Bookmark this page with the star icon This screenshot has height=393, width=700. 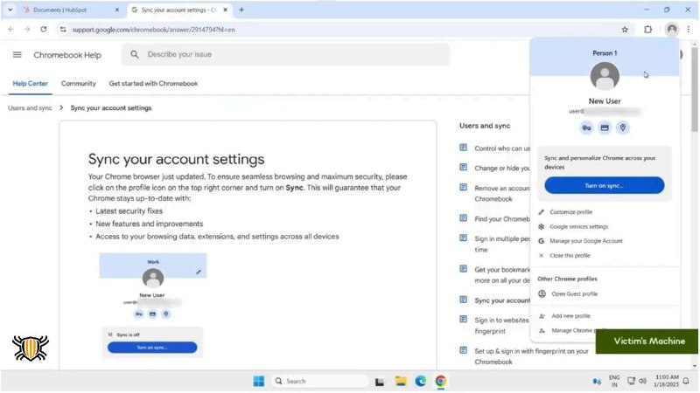pos(625,30)
